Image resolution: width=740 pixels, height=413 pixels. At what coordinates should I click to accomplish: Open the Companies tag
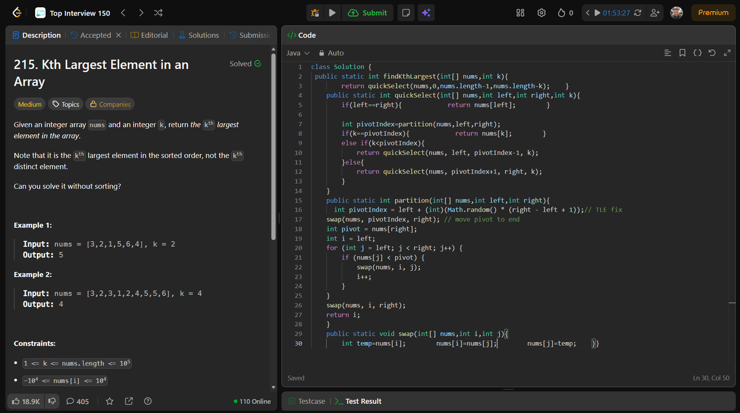(109, 104)
